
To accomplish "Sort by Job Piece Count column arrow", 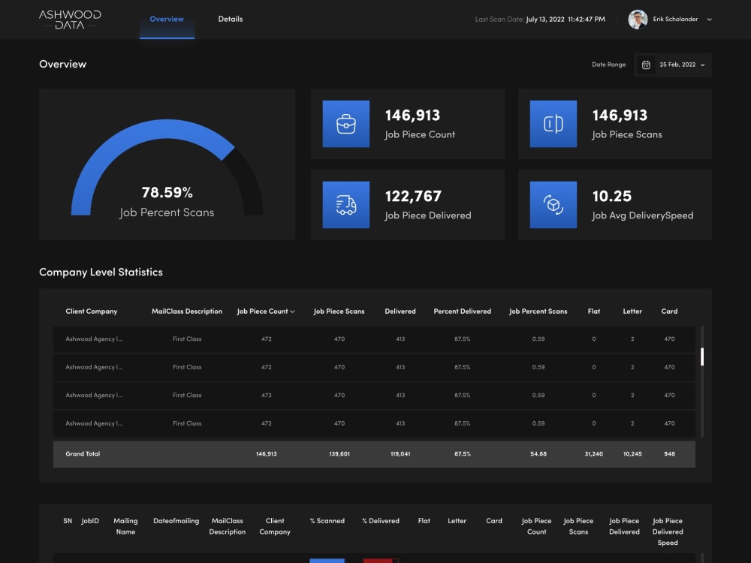I will [292, 312].
